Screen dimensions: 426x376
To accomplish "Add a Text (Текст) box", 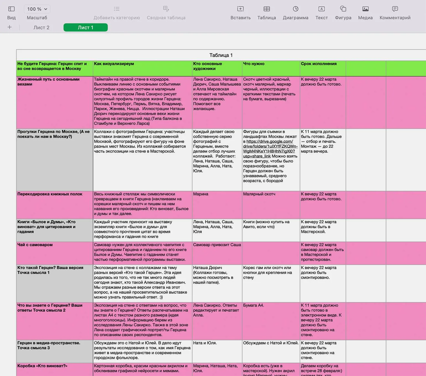I will pyautogui.click(x=321, y=9).
